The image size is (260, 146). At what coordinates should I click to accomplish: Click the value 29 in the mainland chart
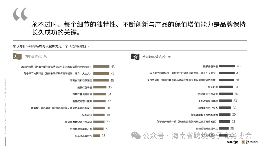108,122
